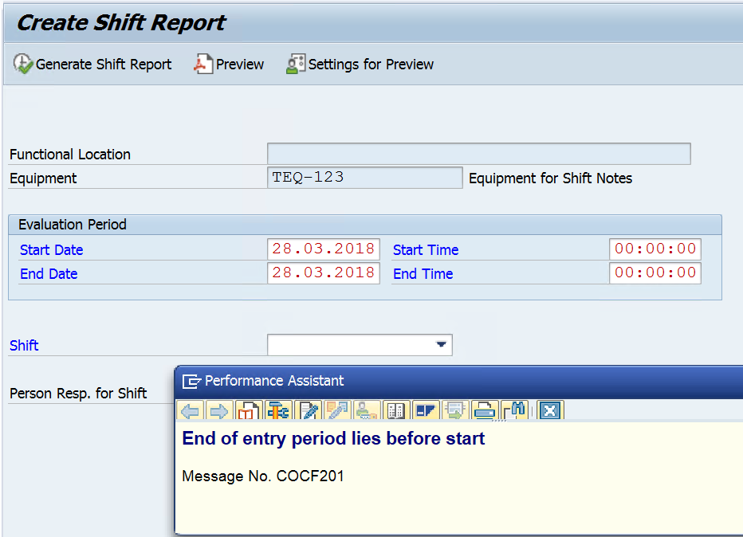
Task: Click the Generate Shift Report clock icon
Action: coord(23,64)
